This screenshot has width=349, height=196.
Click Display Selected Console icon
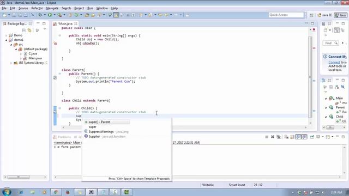[318, 137]
